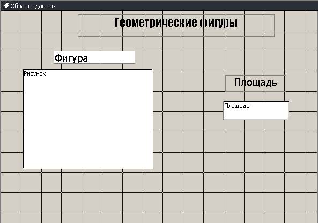This screenshot has height=223, width=318.
Task: Click empty grid between Площадь label and box
Action: tap(256, 96)
